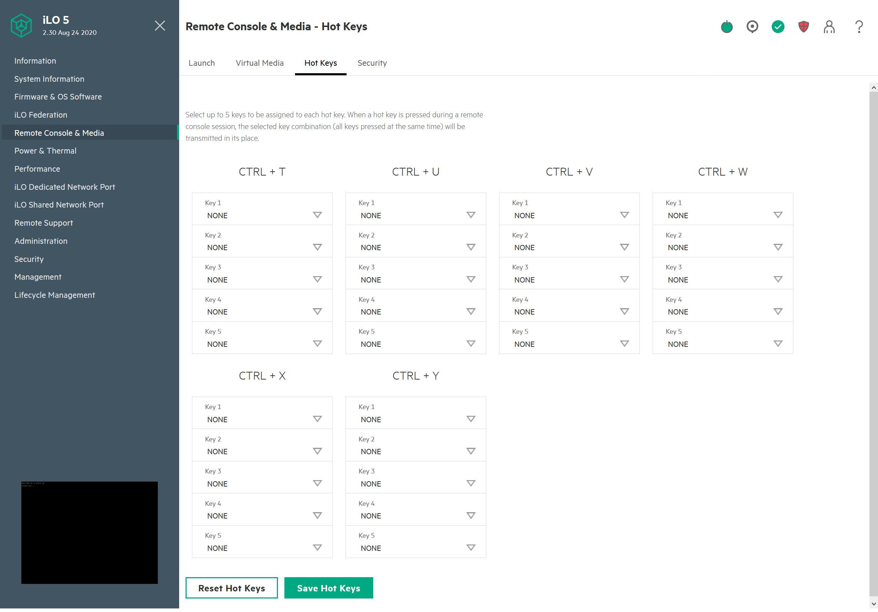The width and height of the screenshot is (878, 612).
Task: Open CTRL + V Key 2 dropdown
Action: 624,247
